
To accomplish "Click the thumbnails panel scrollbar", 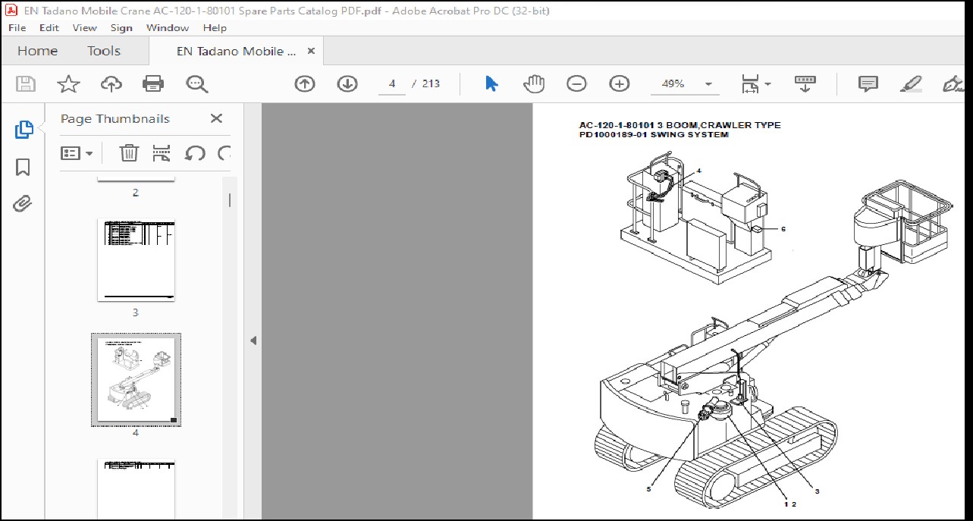I will (230, 199).
